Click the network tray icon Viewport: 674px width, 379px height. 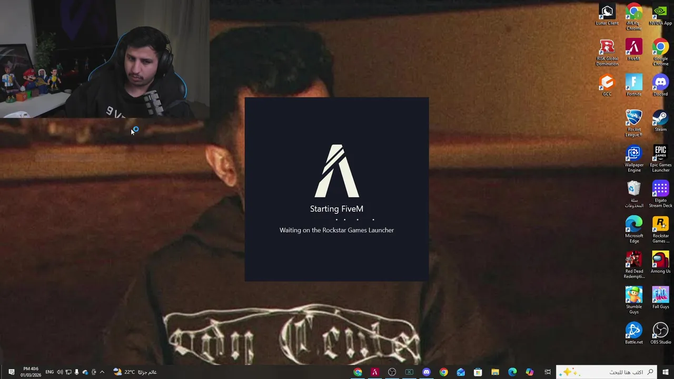coord(68,372)
